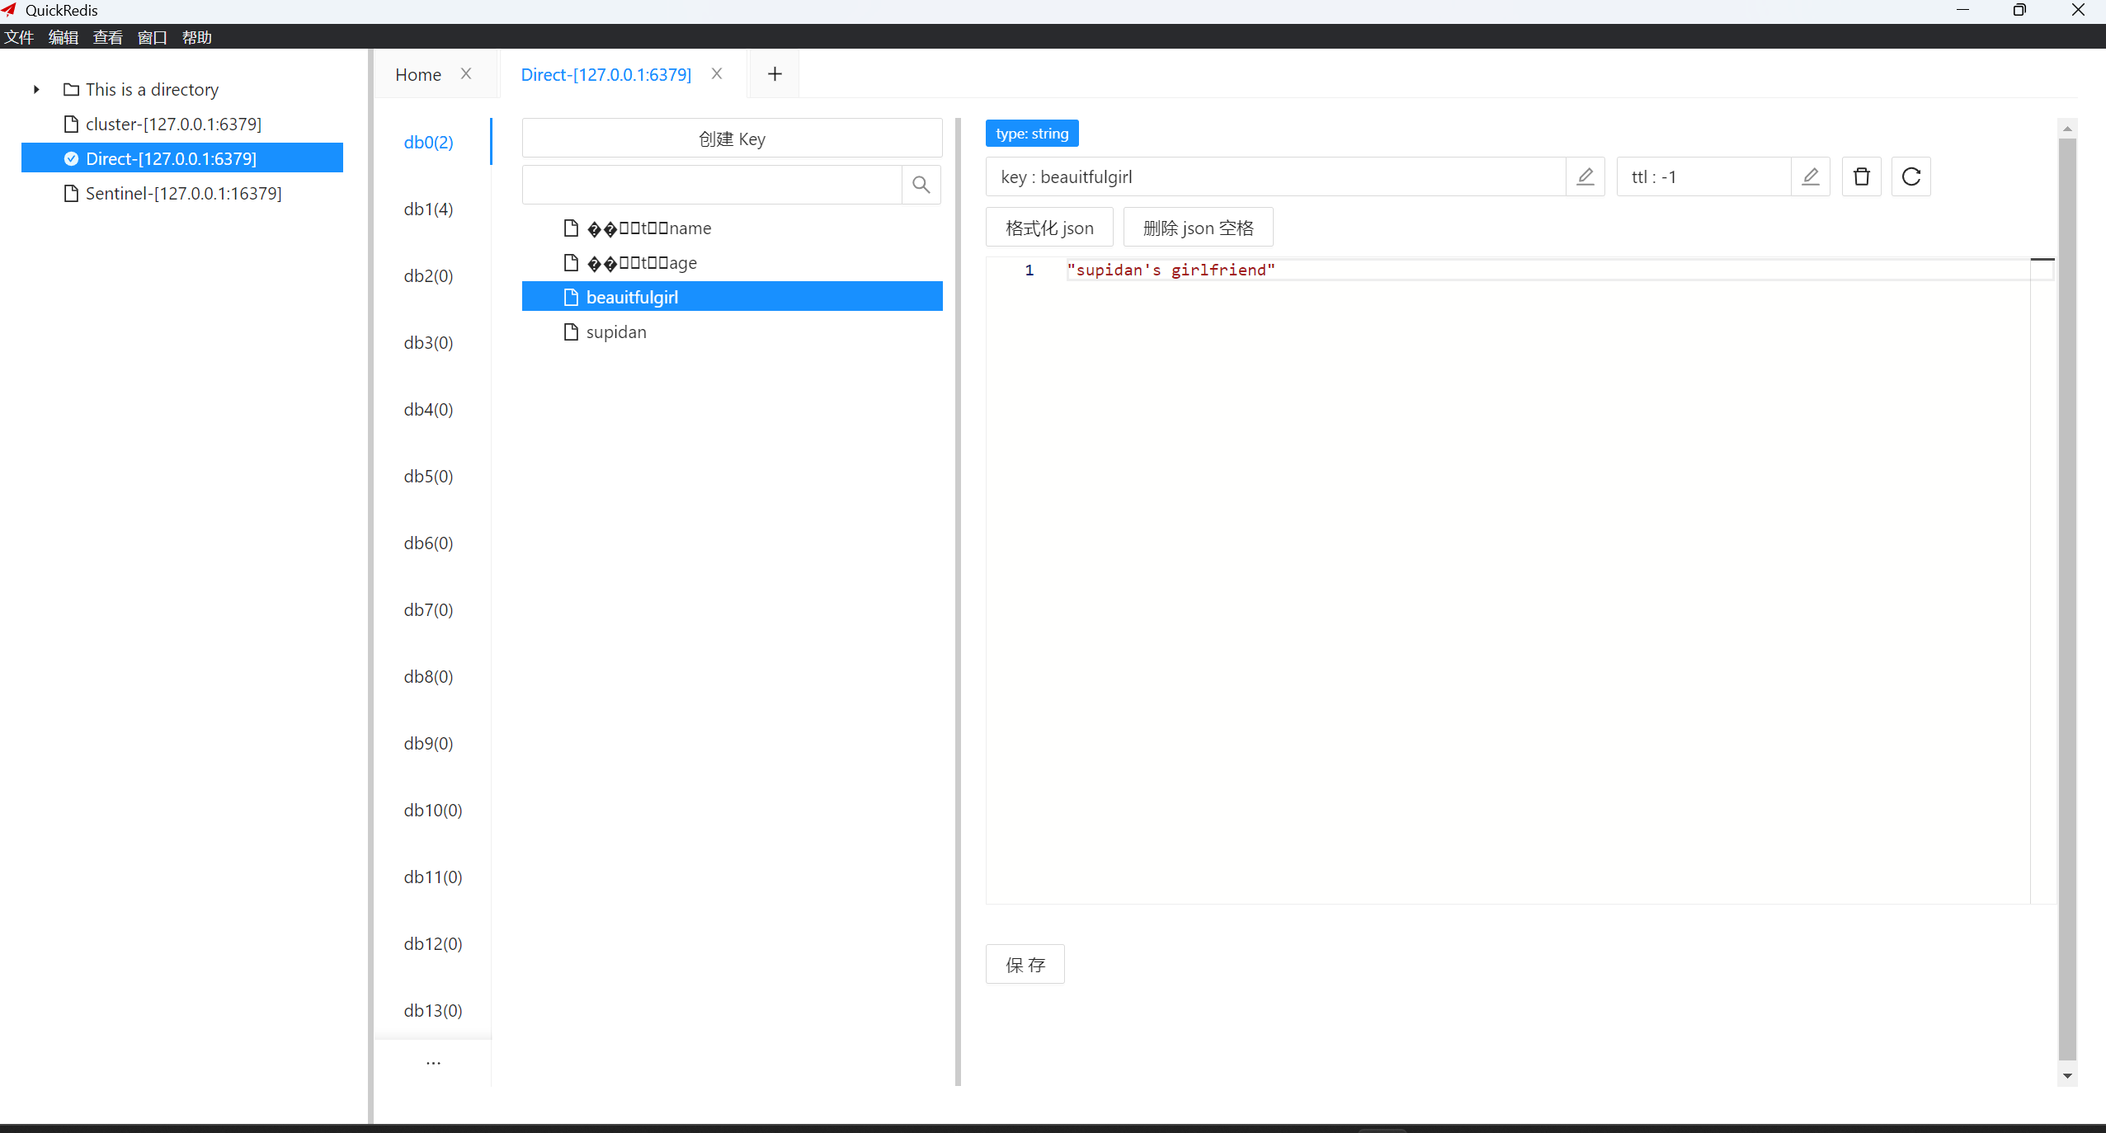Close the Home tab

[x=466, y=74]
